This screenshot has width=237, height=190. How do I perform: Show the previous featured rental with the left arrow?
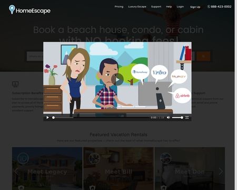(x=16, y=171)
